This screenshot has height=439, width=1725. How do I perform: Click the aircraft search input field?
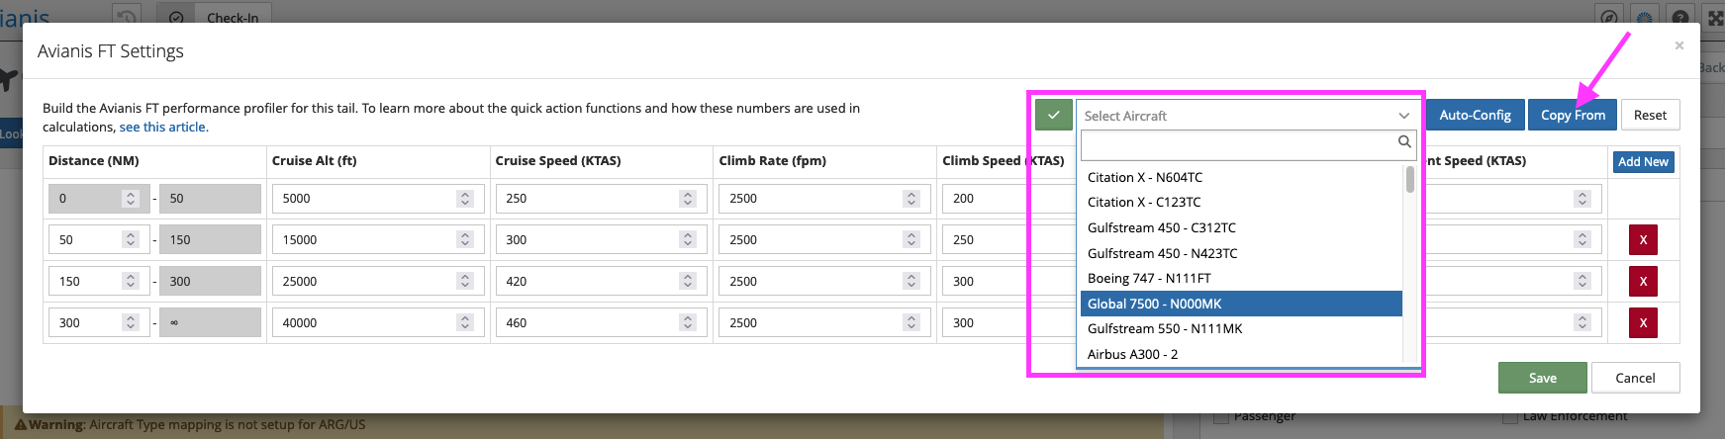click(1246, 145)
